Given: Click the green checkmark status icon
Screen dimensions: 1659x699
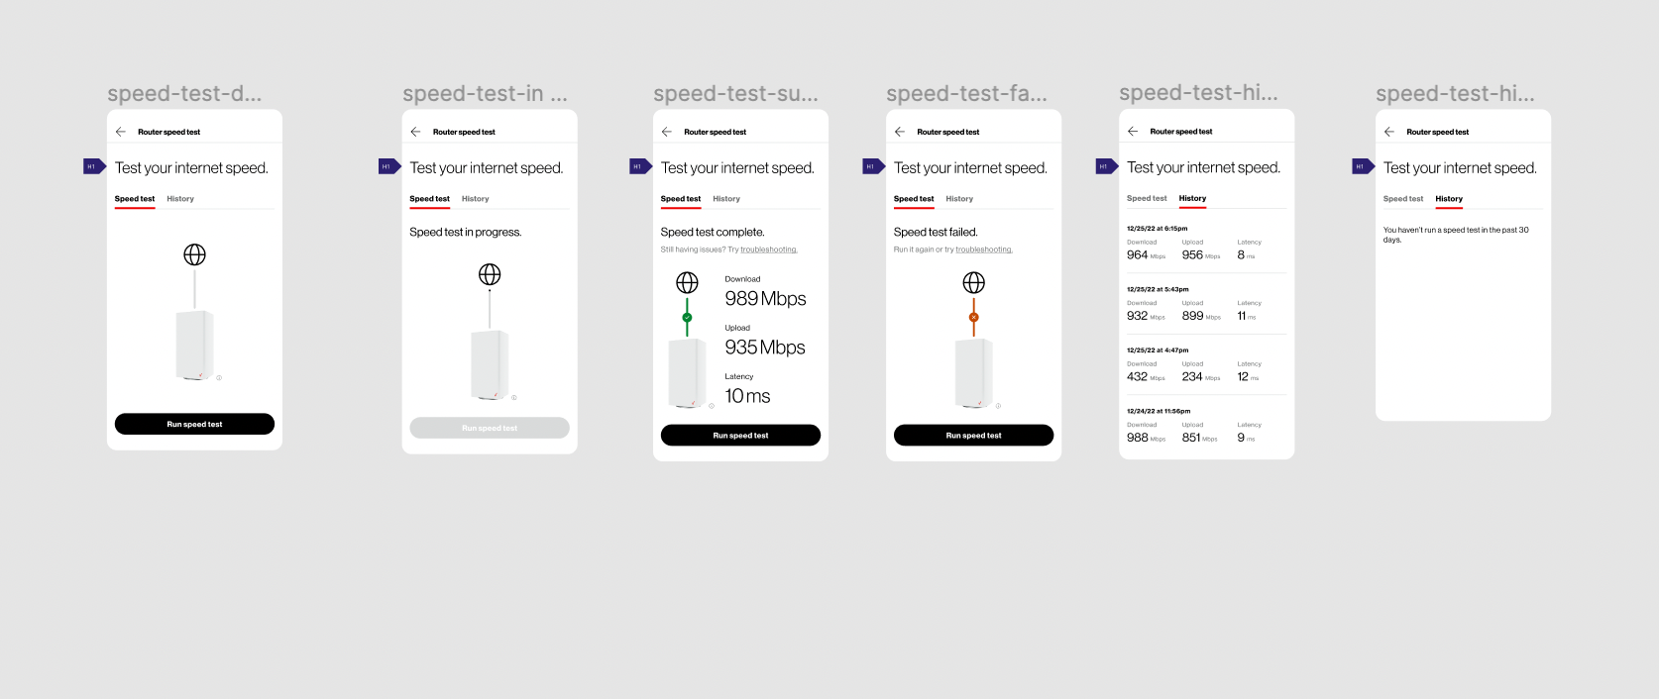Looking at the screenshot, I should 687,318.
